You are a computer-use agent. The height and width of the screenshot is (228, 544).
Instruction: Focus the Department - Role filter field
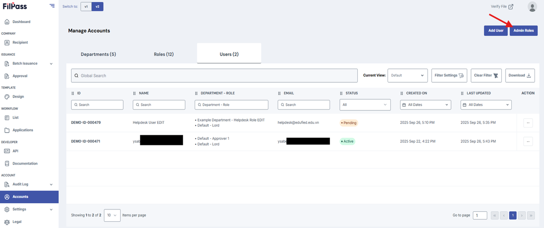coord(231,104)
